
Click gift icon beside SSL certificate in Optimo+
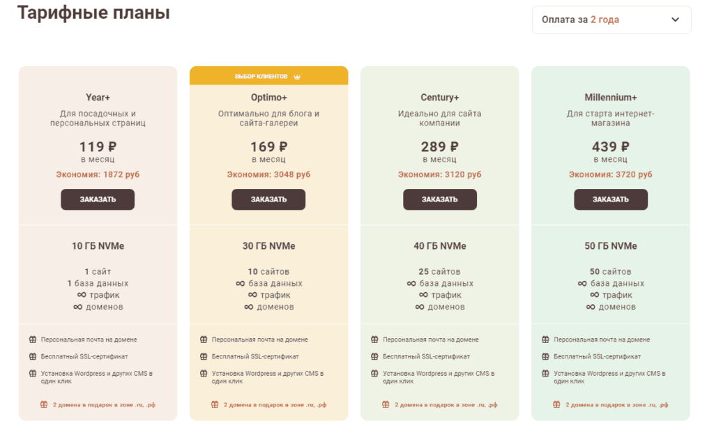[x=204, y=356]
